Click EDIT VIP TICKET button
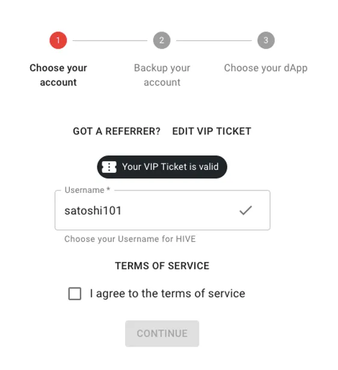Image resolution: width=338 pixels, height=370 pixels. pos(212,131)
